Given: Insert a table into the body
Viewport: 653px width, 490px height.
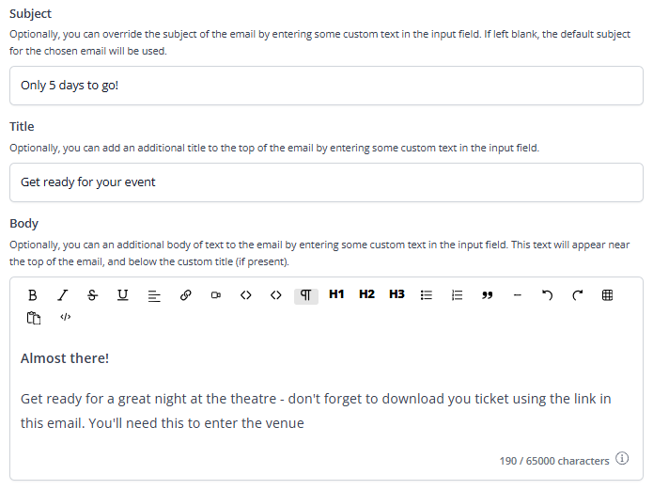Looking at the screenshot, I should click(x=607, y=294).
